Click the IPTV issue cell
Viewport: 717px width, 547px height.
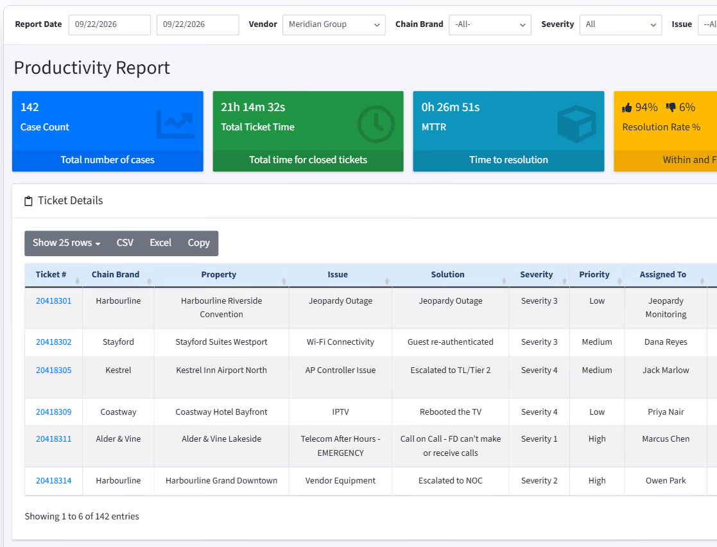pyautogui.click(x=340, y=412)
